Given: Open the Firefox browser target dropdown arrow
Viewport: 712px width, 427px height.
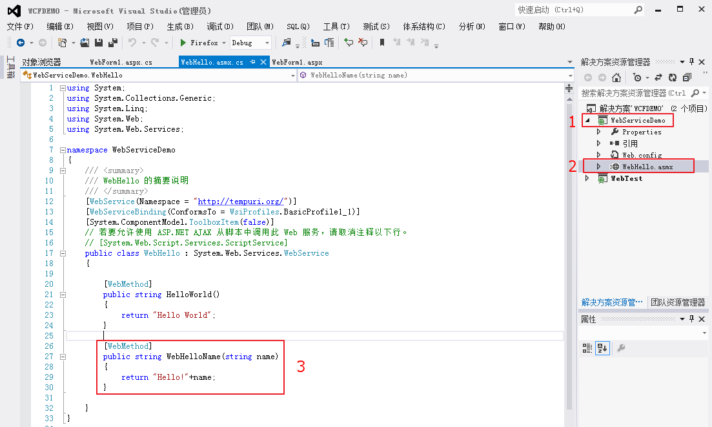Looking at the screenshot, I should 224,43.
